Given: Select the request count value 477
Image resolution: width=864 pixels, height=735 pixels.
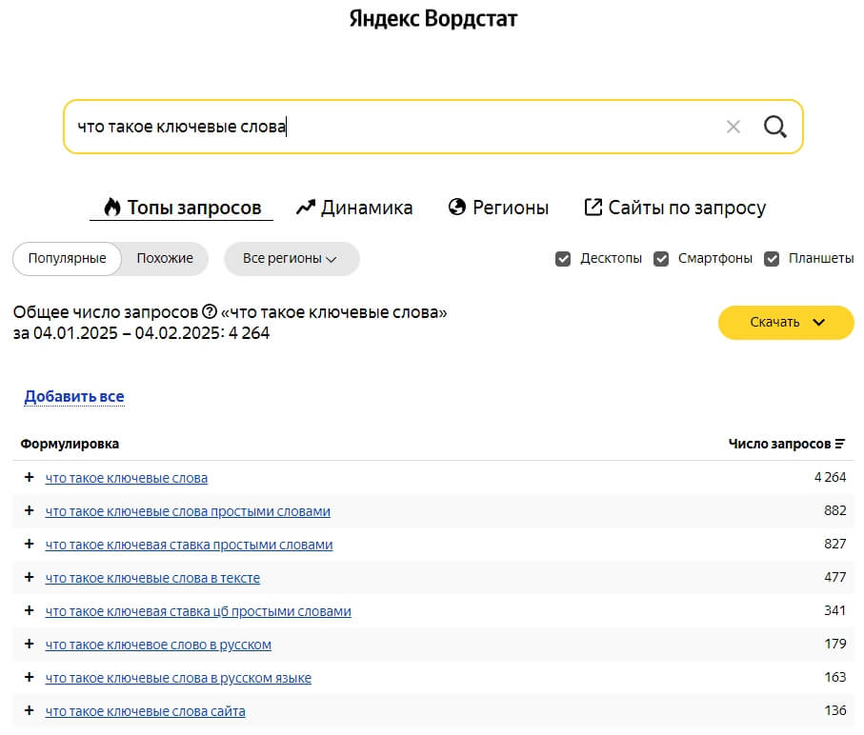Looking at the screenshot, I should (x=834, y=577).
